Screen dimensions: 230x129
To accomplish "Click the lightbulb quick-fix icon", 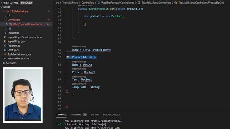I will (x=68, y=57).
